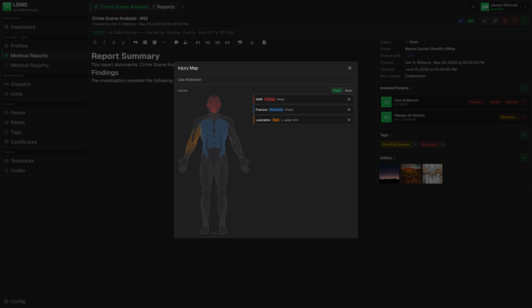Open Units in sidebar
Viewport: 532px width, 308px height.
point(44,94)
